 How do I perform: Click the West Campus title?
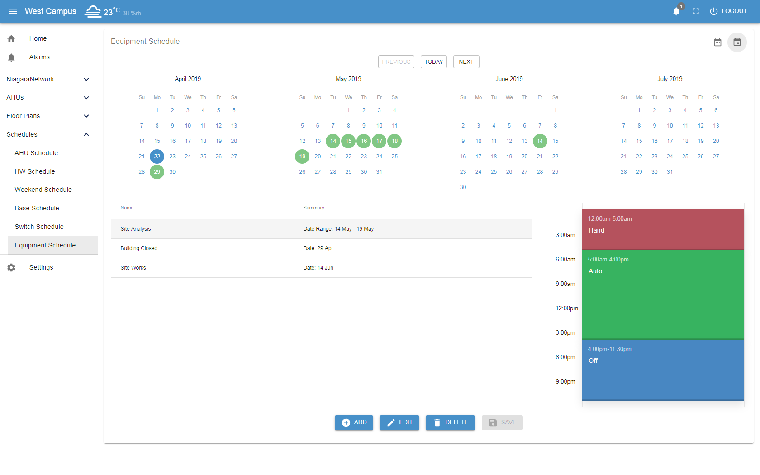click(x=51, y=11)
